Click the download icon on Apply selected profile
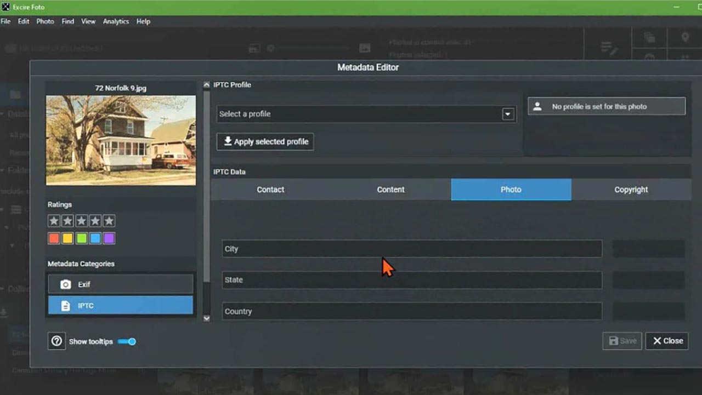702x395 pixels. coord(228,141)
